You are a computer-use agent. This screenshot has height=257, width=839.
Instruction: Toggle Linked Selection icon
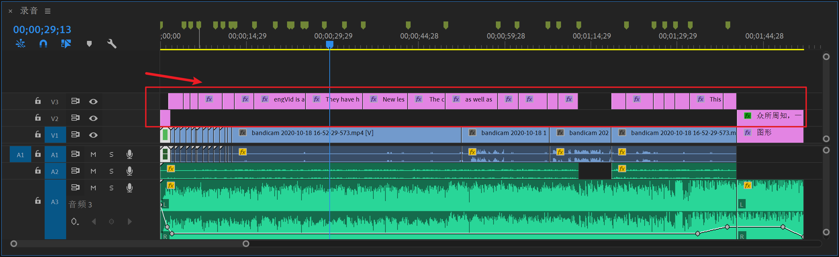tap(66, 44)
